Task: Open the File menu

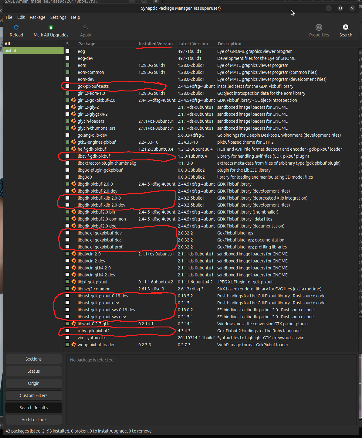Action: [x=9, y=17]
